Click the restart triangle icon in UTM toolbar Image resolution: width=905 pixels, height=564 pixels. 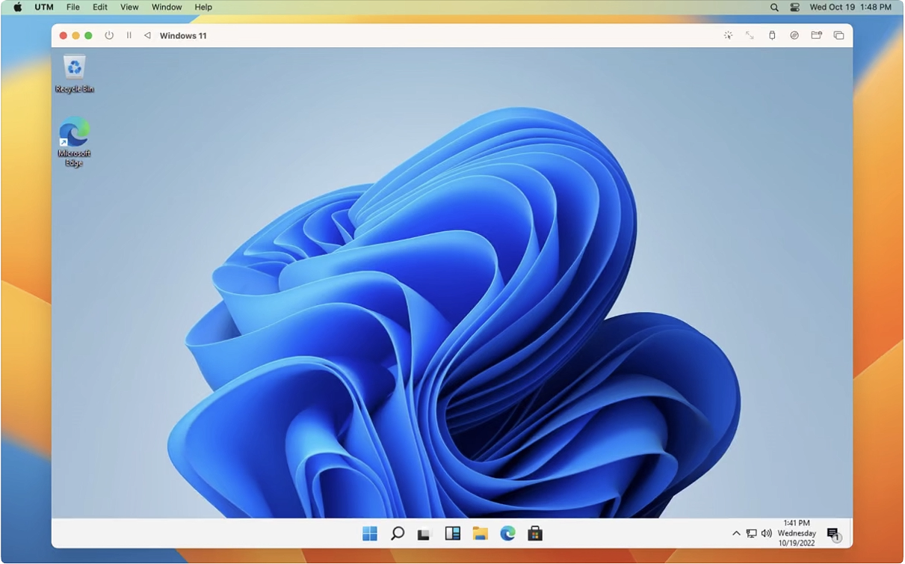click(x=147, y=35)
